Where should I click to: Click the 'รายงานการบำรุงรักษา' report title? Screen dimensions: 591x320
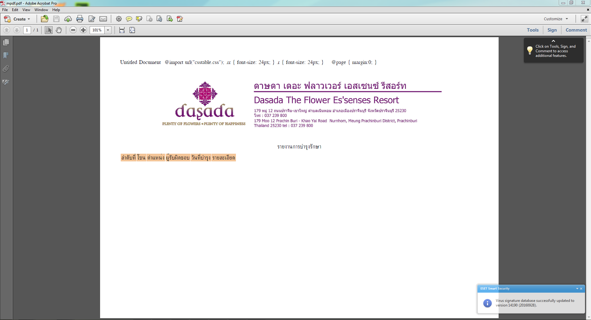pos(299,147)
